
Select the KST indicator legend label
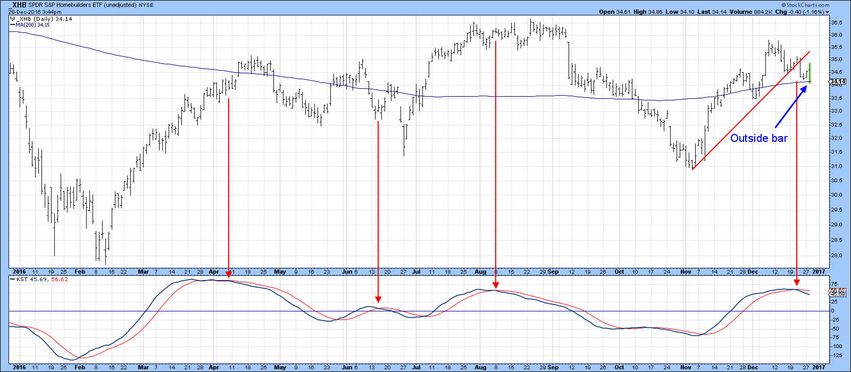click(22, 279)
